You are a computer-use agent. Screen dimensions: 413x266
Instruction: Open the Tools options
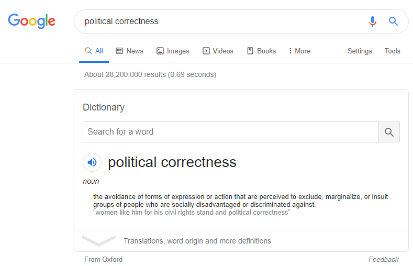pos(392,51)
